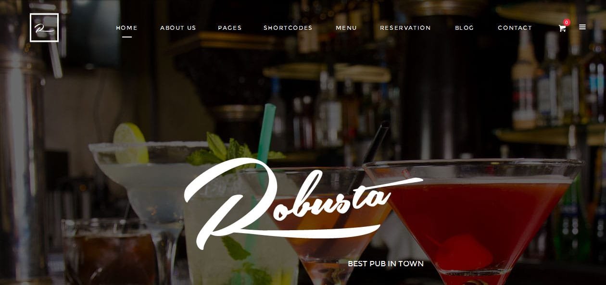Click the Robusta square logo icon
The height and width of the screenshot is (285, 606).
44,27
